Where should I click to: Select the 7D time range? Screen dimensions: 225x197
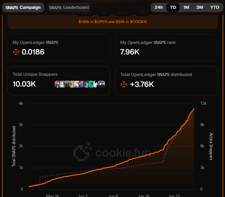point(173,7)
